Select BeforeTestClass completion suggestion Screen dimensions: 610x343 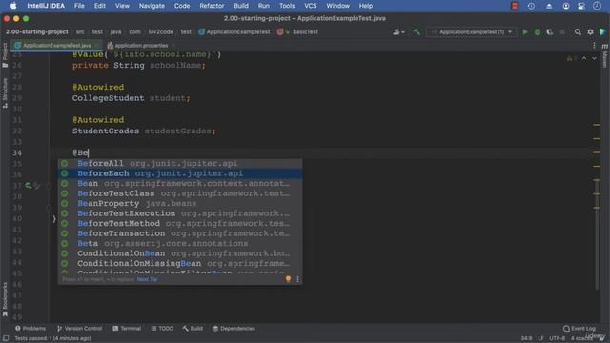(180, 193)
